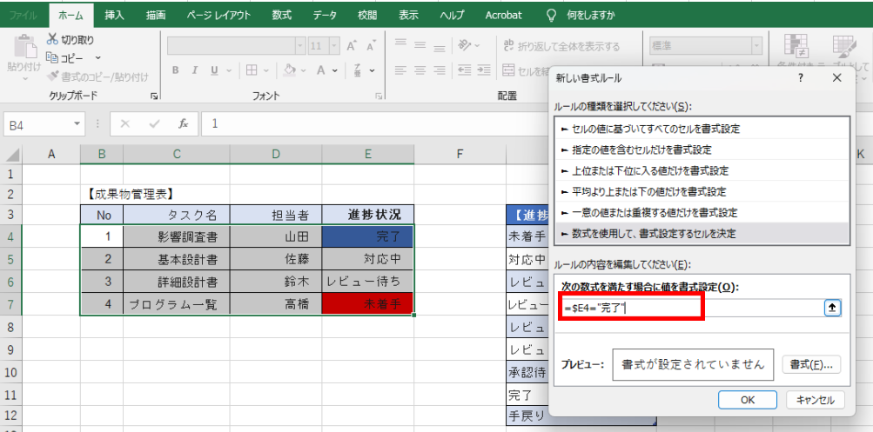
Task: Click the insert function fx icon
Action: click(183, 124)
